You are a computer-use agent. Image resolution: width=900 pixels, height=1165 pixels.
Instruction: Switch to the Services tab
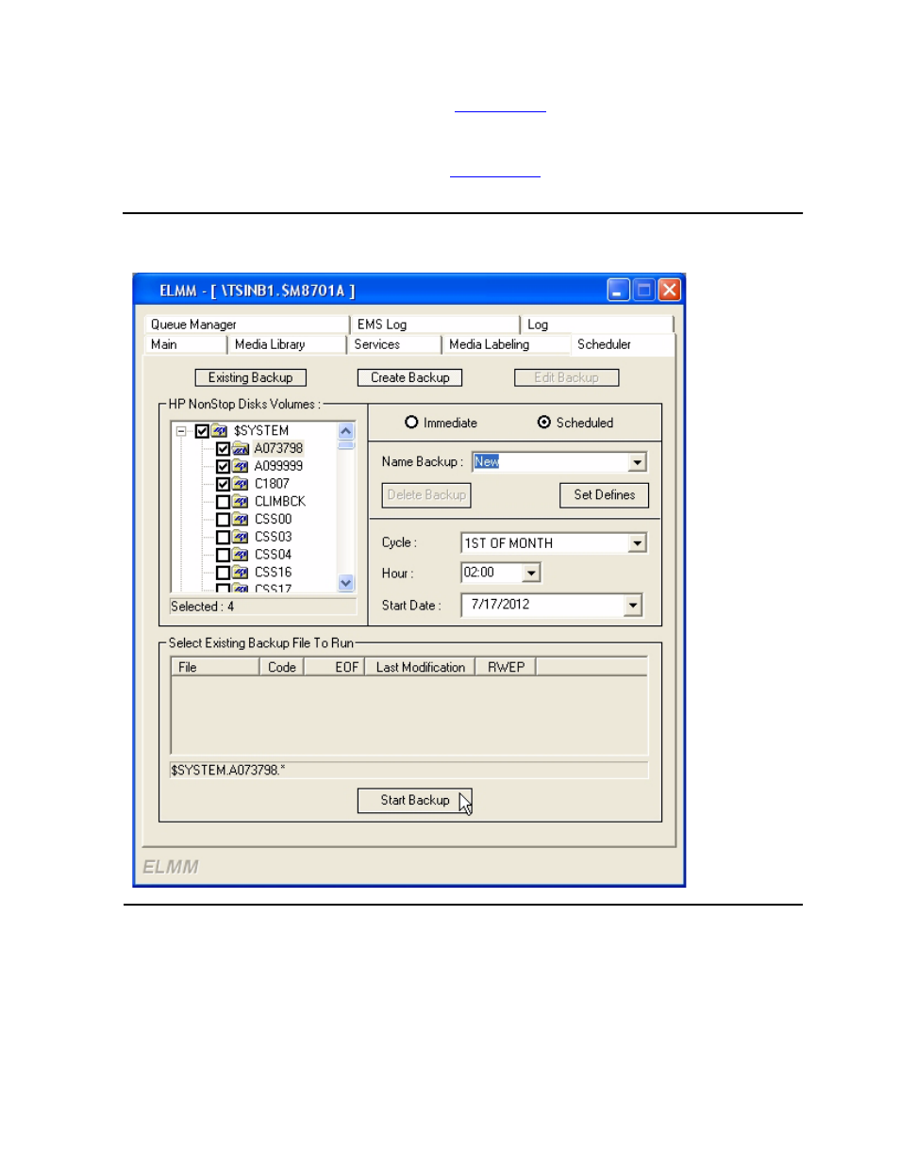pyautogui.click(x=393, y=344)
